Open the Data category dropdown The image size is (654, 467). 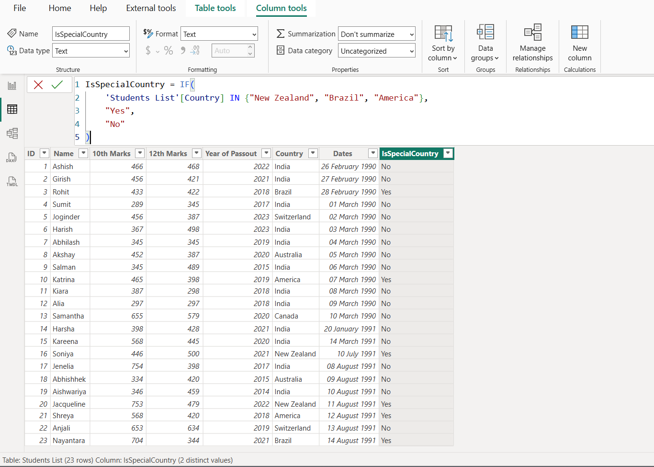(x=376, y=51)
